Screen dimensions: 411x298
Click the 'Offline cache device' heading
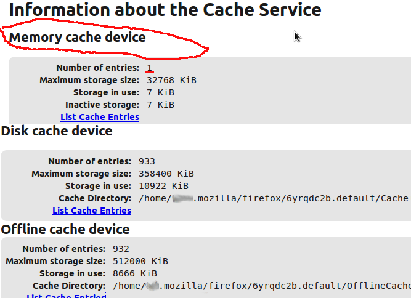pos(65,229)
